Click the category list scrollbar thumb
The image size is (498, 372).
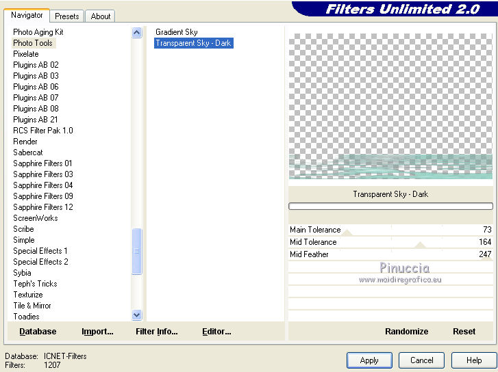coord(136,251)
